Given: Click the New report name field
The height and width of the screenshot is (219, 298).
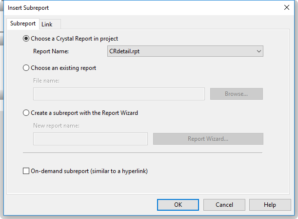Looking at the screenshot, I should click(90, 139).
